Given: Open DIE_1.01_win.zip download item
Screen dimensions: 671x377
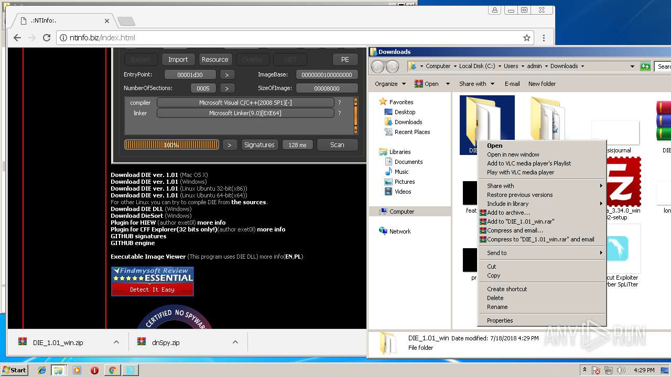Looking at the screenshot, I should coord(58,342).
